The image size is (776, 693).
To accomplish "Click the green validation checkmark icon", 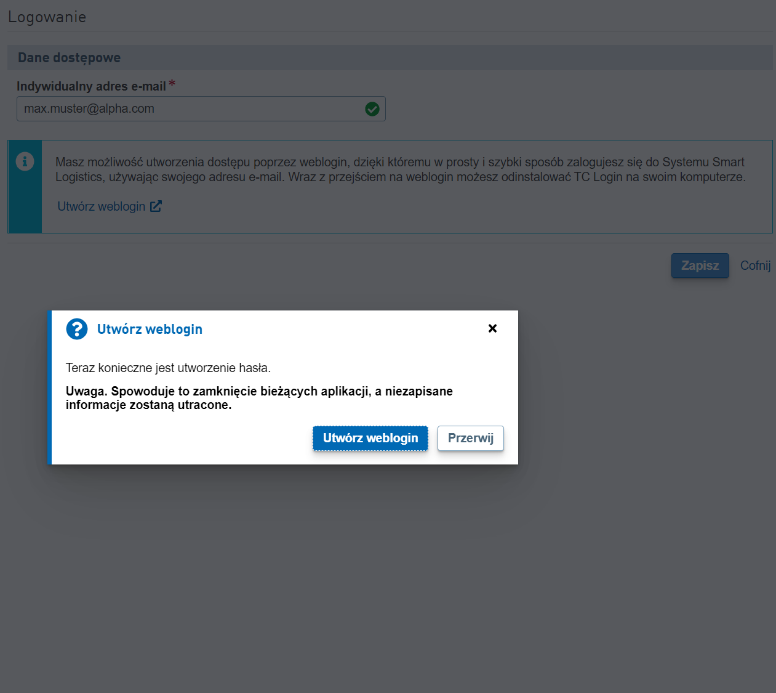I will [372, 109].
